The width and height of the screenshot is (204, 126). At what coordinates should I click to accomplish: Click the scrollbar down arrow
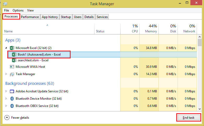coord(200,109)
